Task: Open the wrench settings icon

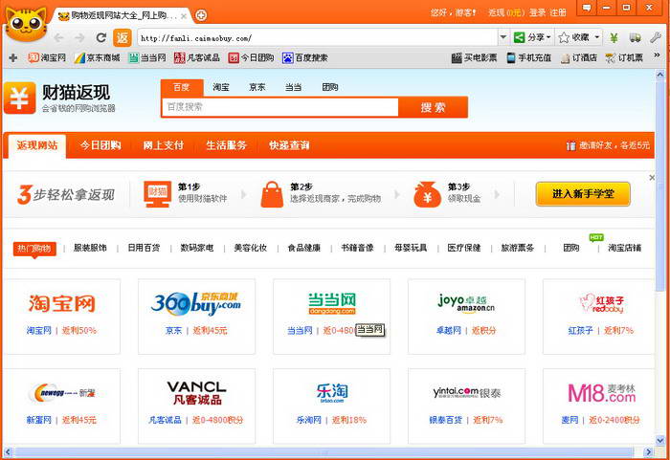Action: pos(656,37)
